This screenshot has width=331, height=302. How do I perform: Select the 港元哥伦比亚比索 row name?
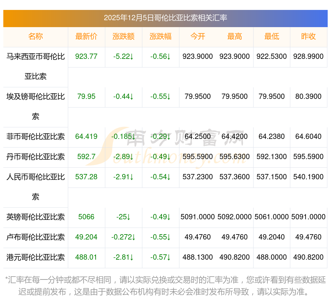(35, 257)
